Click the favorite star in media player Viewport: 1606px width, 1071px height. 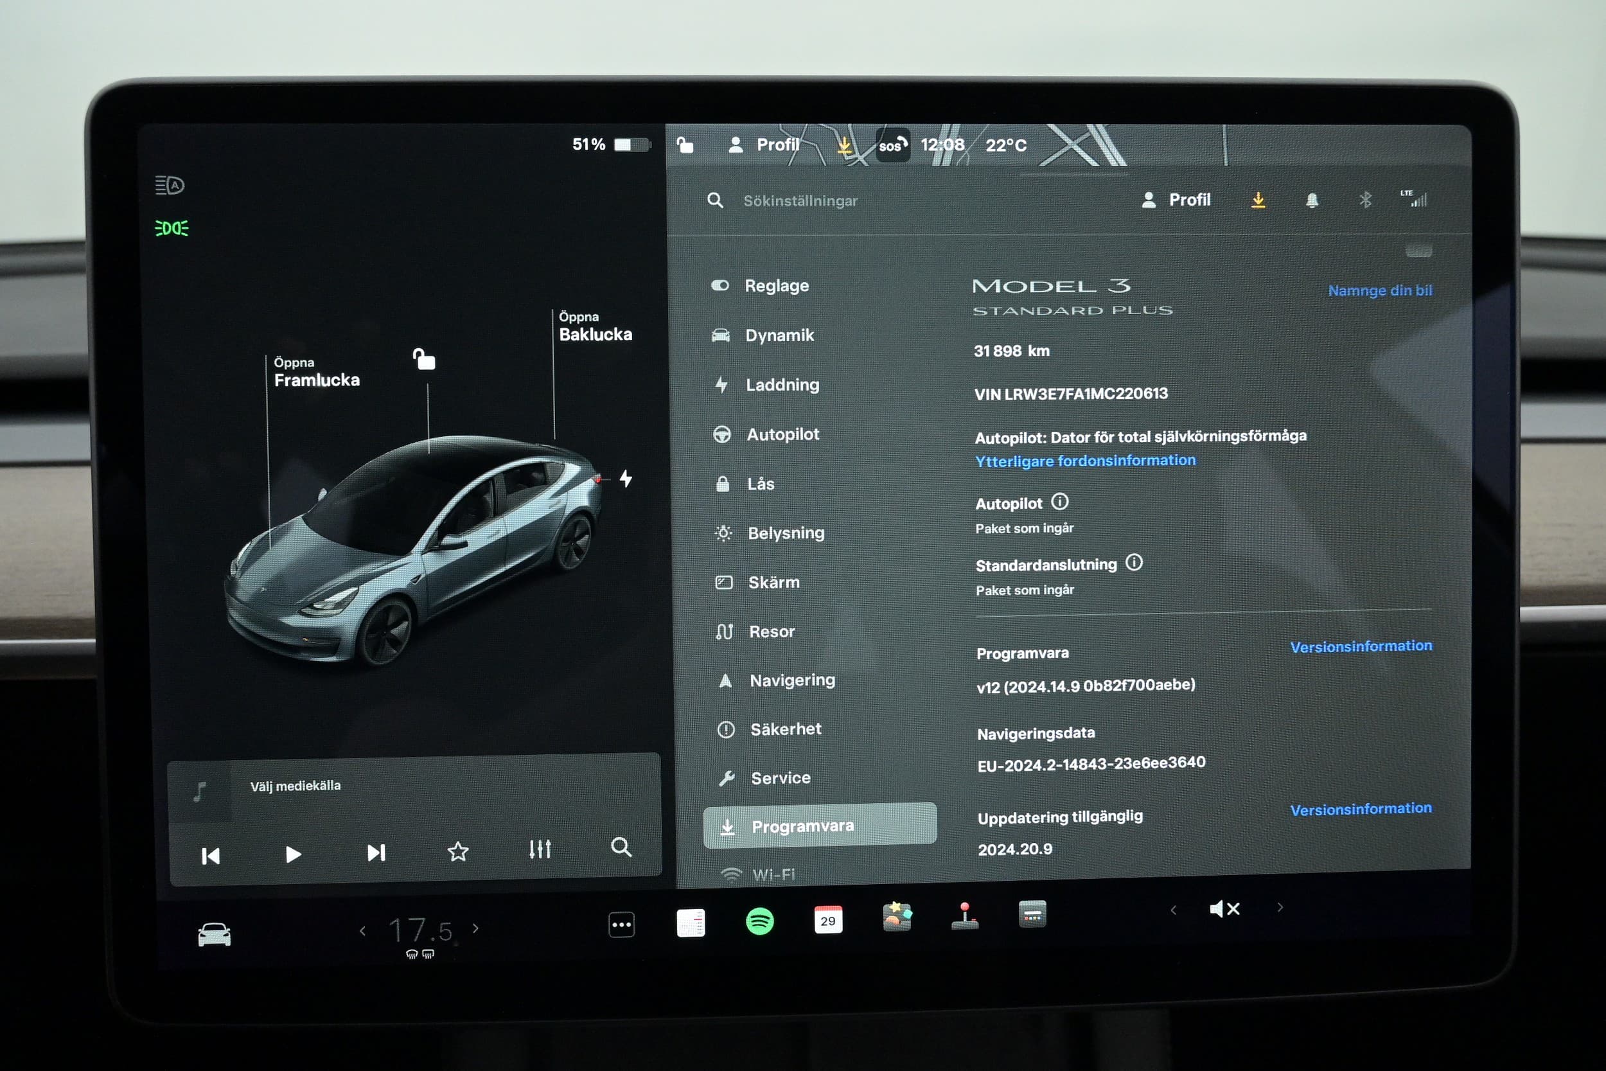click(x=457, y=851)
